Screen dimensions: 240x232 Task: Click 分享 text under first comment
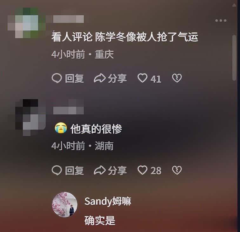[x=117, y=78]
